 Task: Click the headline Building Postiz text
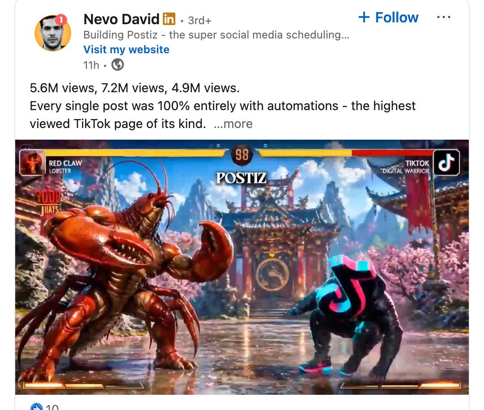click(x=217, y=35)
